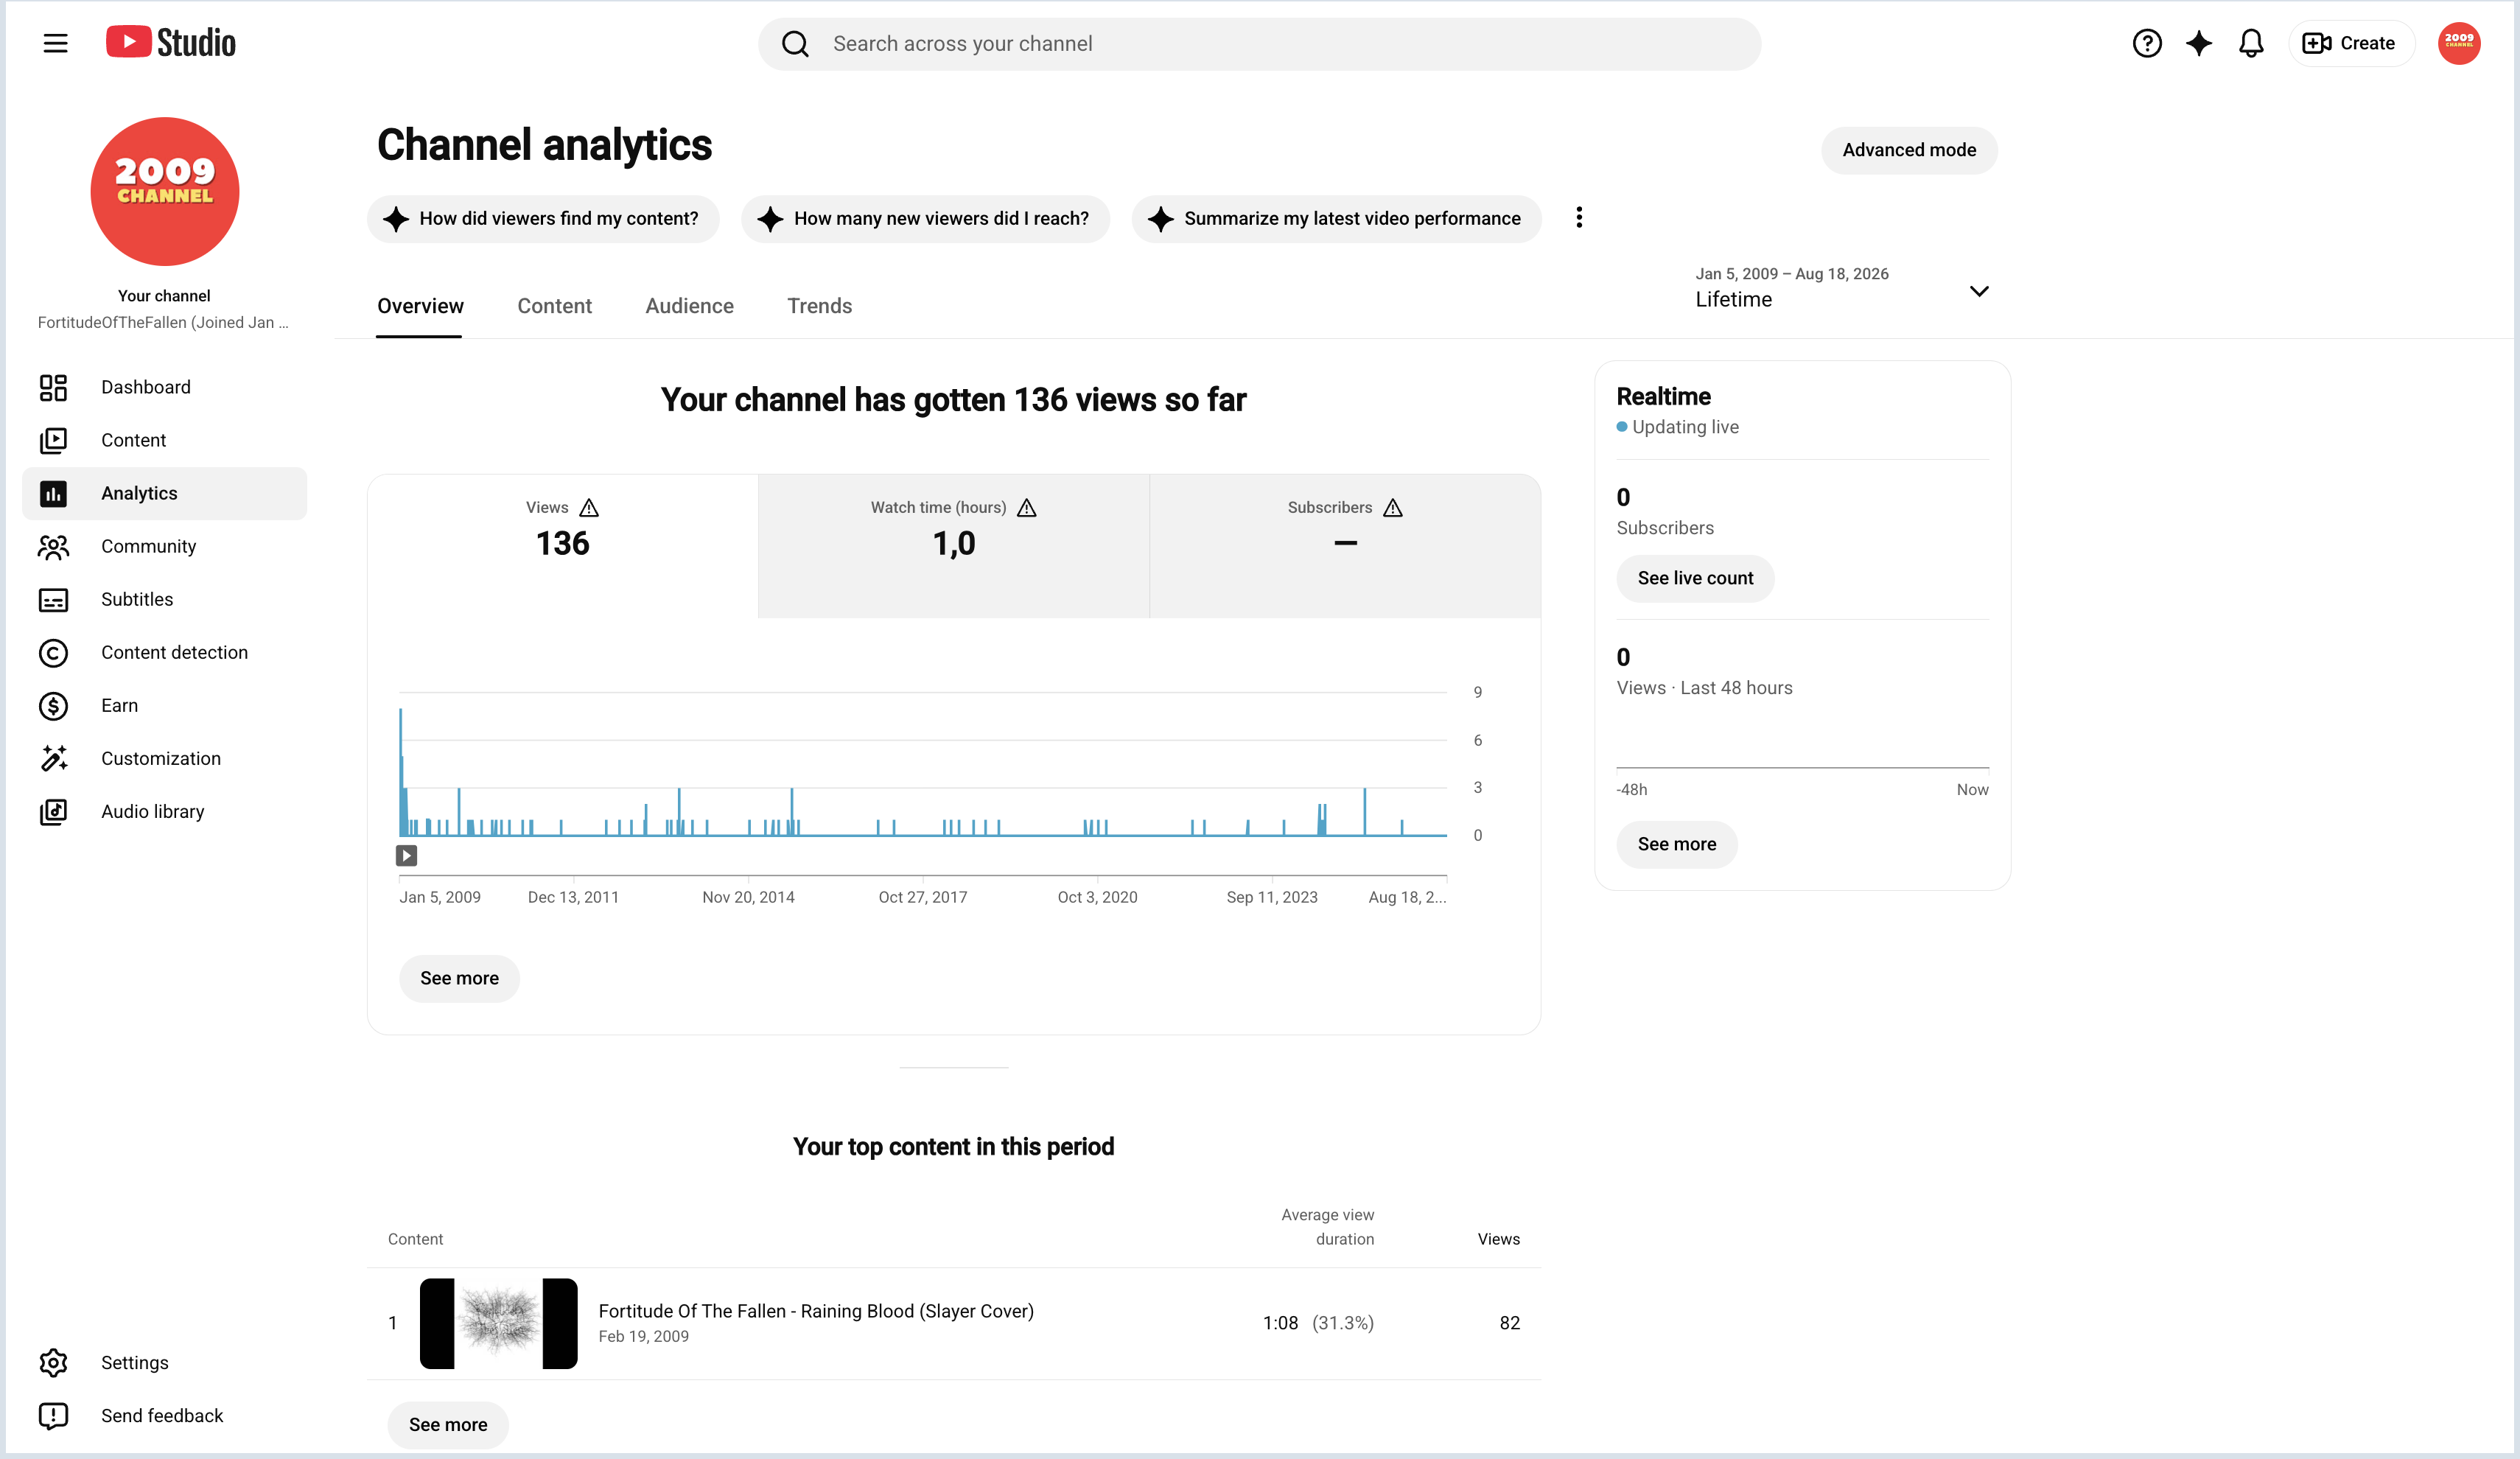The height and width of the screenshot is (1459, 2520).
Task: Open the Raining Blood video thumbnail
Action: pyautogui.click(x=498, y=1323)
